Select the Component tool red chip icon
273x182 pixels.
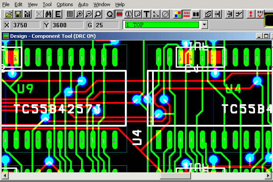tap(119, 14)
